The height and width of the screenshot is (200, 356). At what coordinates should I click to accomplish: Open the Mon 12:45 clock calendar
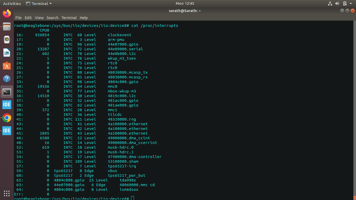coord(185,4)
